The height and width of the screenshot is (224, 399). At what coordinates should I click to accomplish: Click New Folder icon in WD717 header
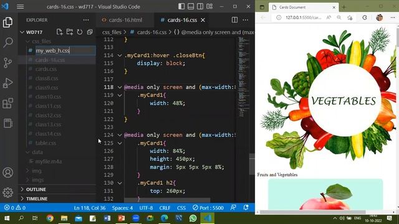coord(69,32)
